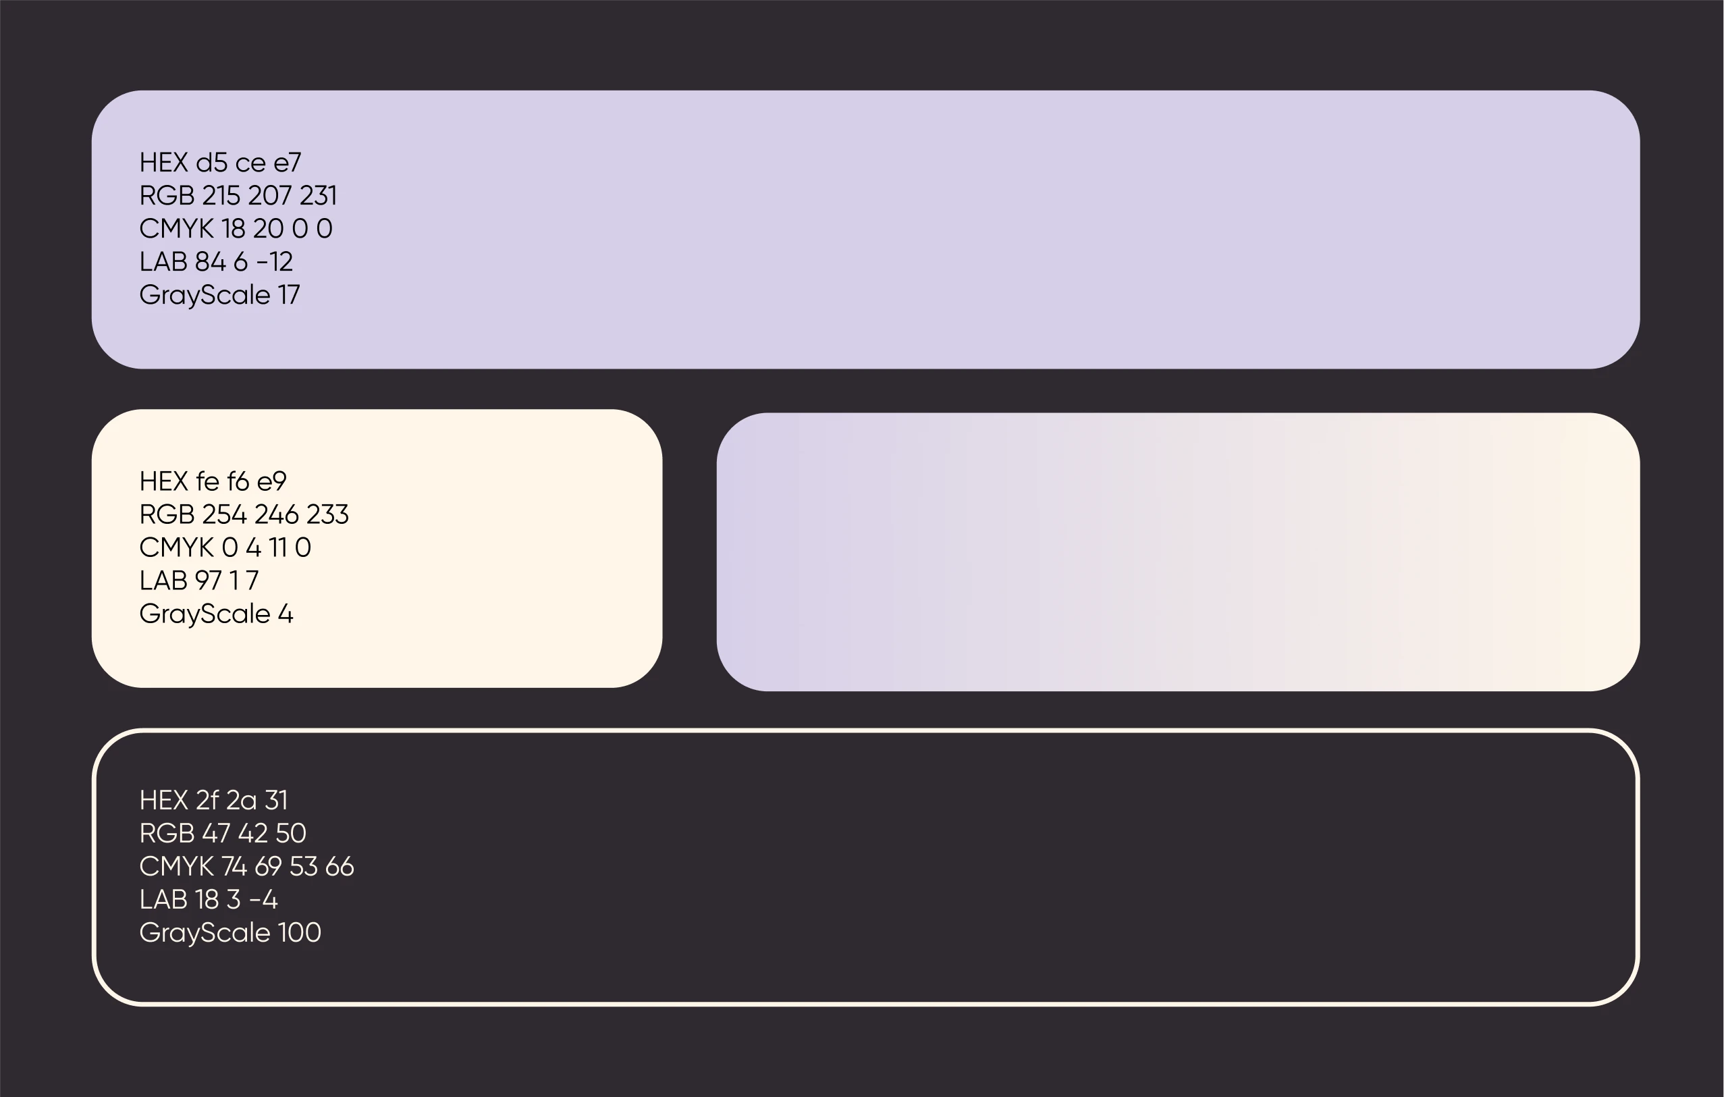Click the CMYK 18 20 0 0 line
This screenshot has height=1097, width=1724.
(x=236, y=228)
